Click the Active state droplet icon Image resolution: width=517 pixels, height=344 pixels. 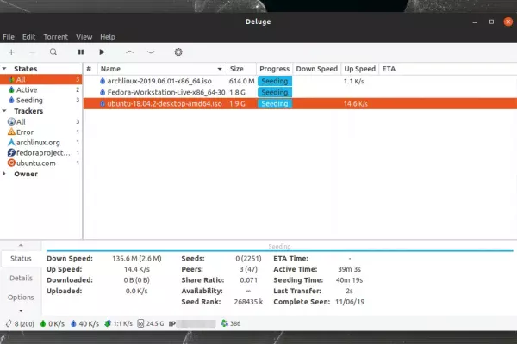click(x=11, y=89)
